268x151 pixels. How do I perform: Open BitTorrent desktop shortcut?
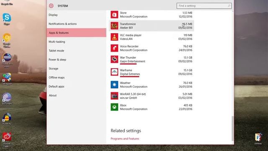7,99
